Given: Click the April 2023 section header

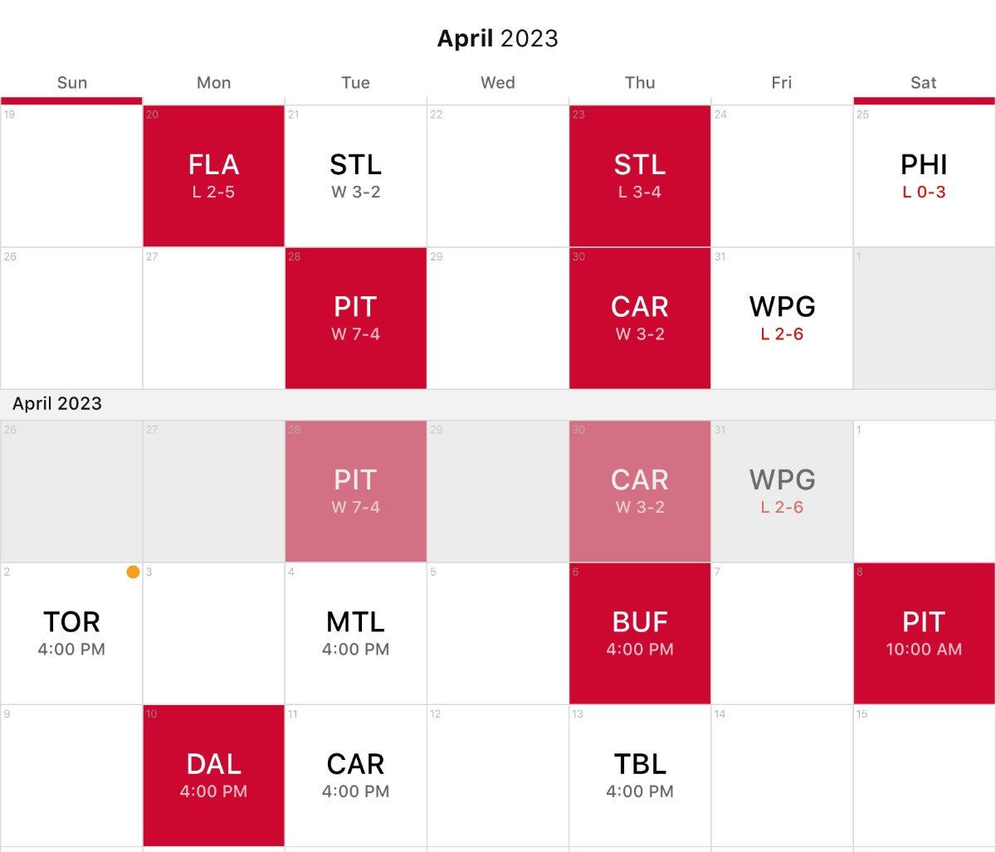Looking at the screenshot, I should click(57, 404).
